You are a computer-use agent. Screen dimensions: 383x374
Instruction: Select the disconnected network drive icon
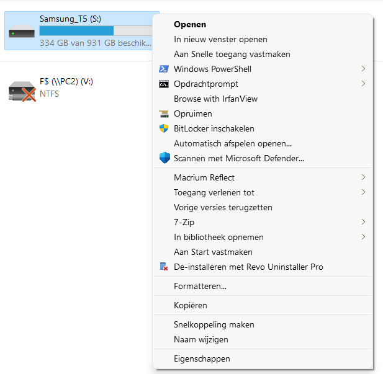pos(22,91)
